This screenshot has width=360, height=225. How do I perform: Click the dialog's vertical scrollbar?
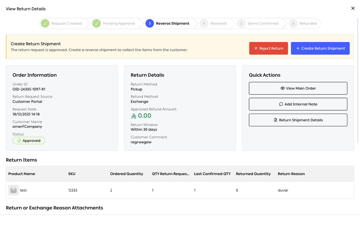pos(358,80)
